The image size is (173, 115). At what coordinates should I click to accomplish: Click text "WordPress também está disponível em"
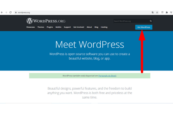[80, 76]
